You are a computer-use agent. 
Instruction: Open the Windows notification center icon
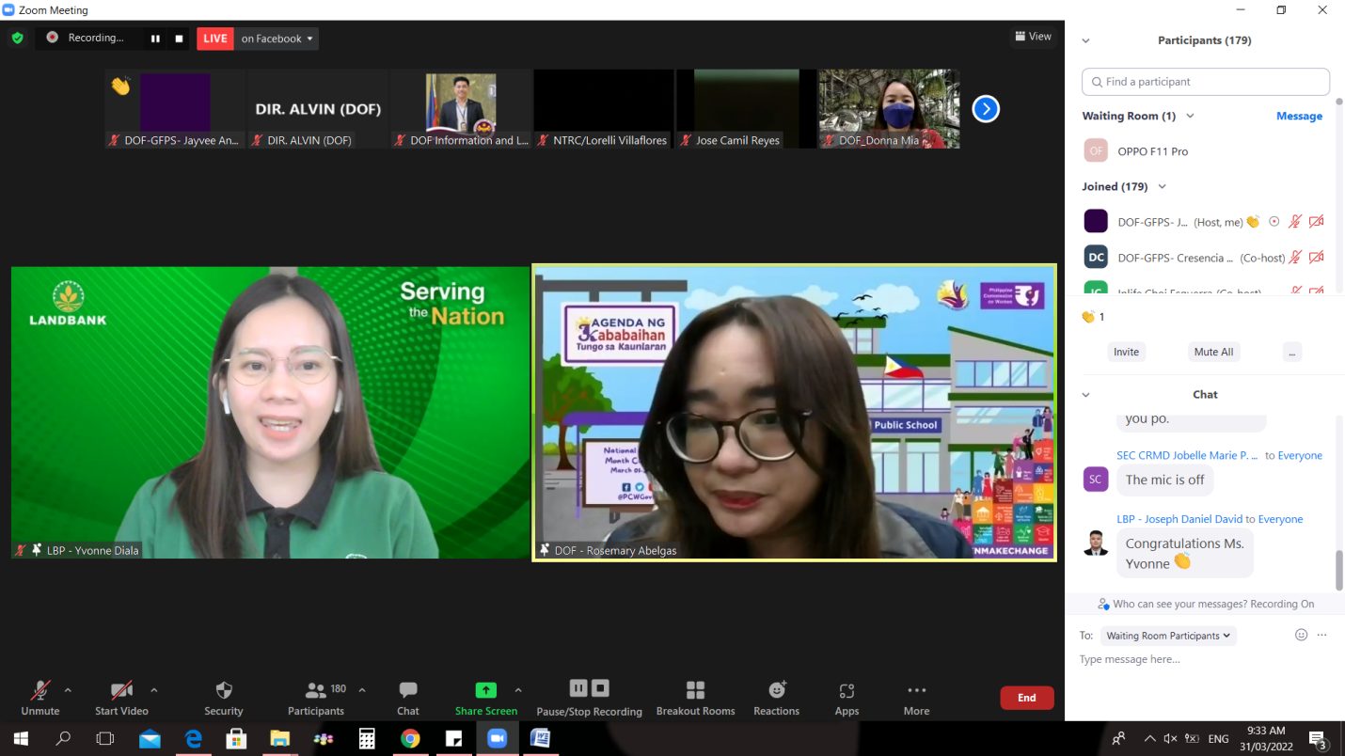point(1318,738)
